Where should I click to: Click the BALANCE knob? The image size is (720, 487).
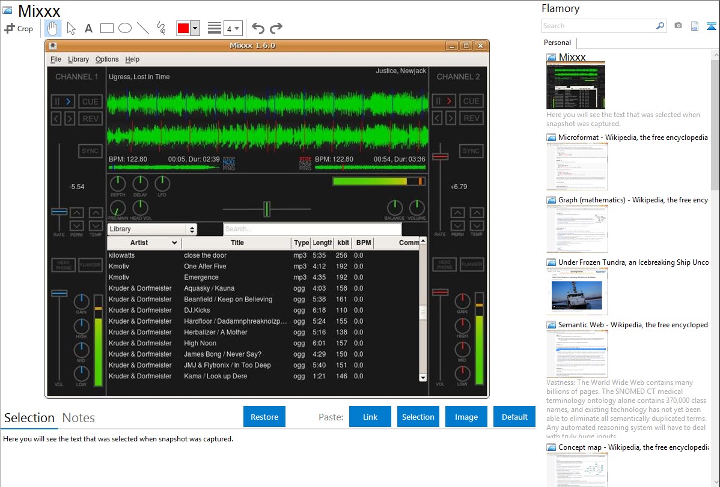tap(394, 207)
